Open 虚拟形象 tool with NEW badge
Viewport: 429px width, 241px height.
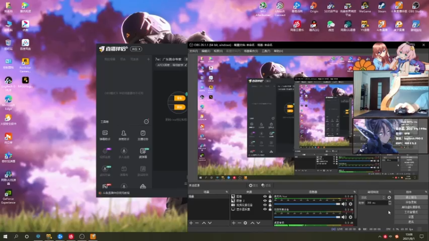click(x=105, y=170)
